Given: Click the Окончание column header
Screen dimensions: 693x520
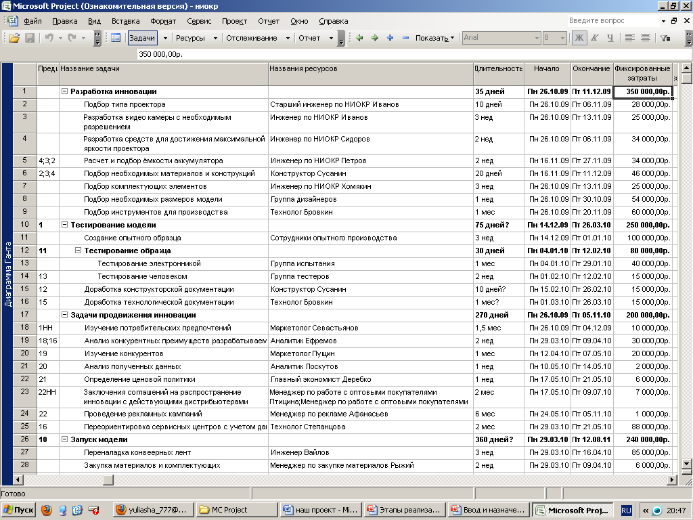Looking at the screenshot, I should (591, 74).
